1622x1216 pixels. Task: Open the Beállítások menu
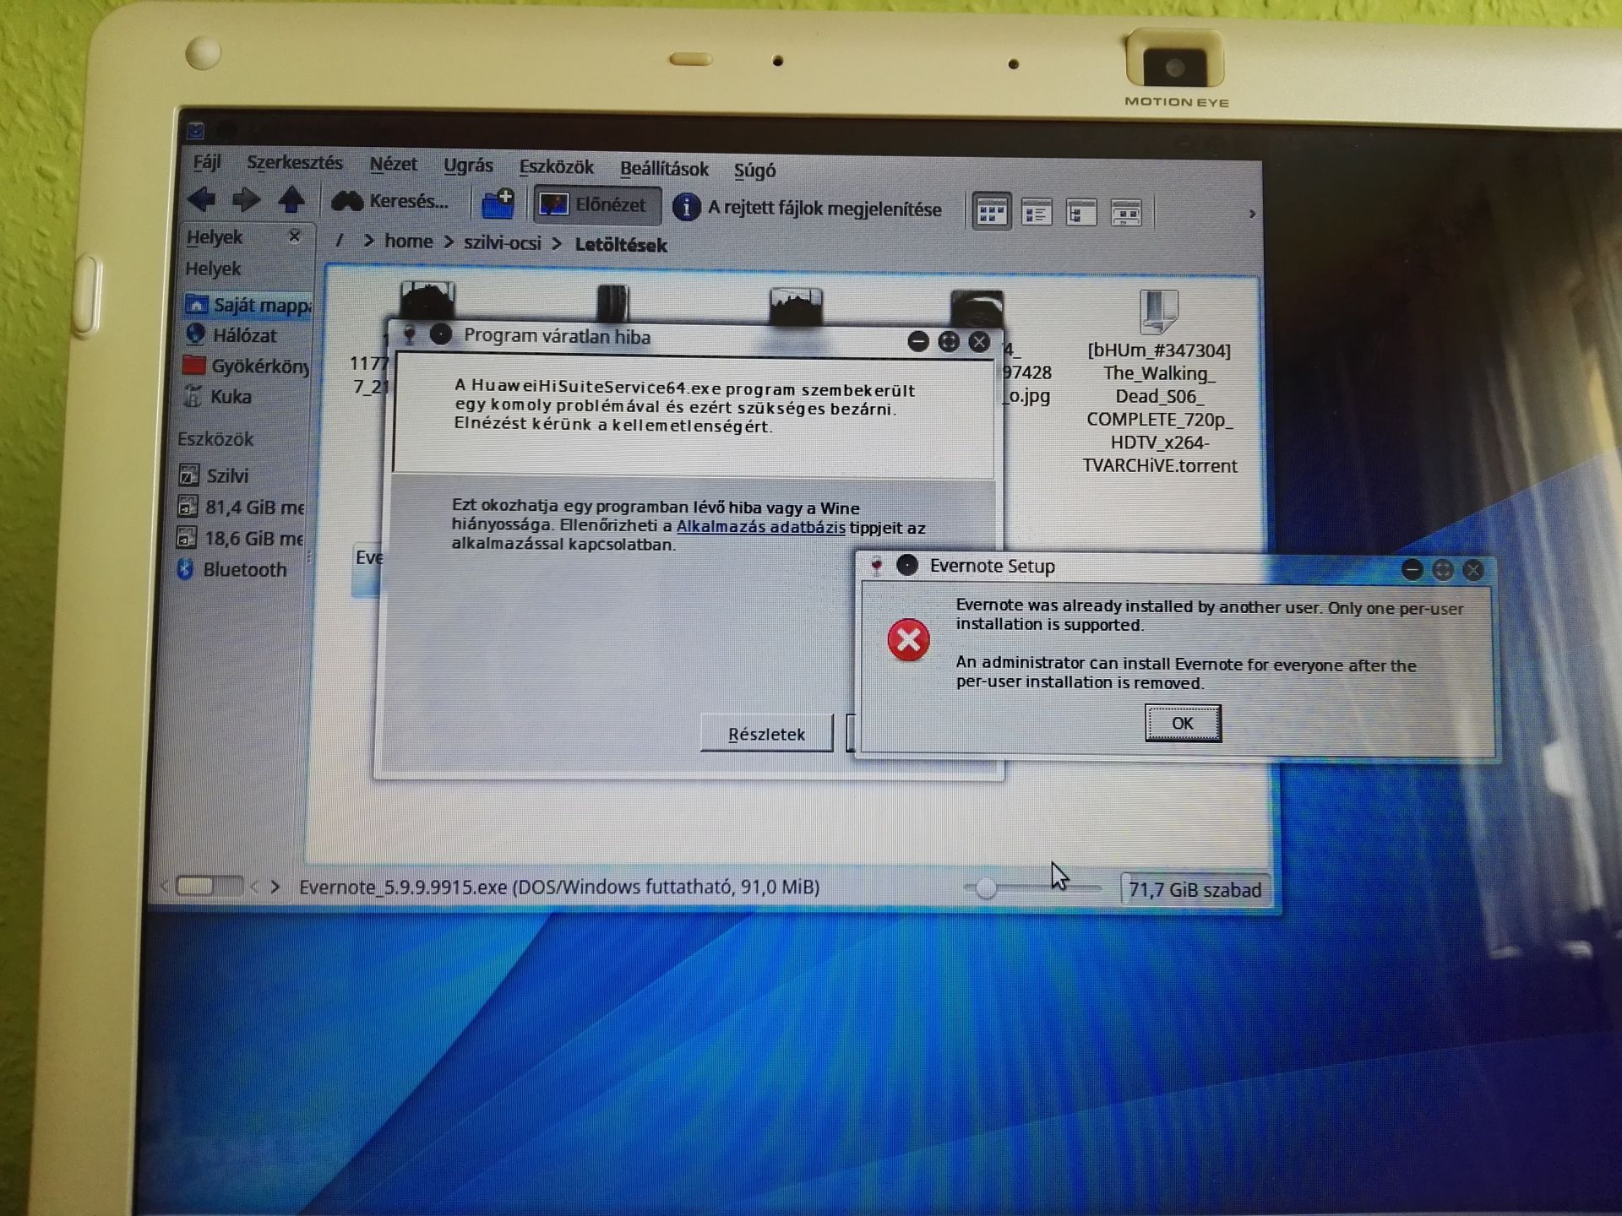point(664,169)
